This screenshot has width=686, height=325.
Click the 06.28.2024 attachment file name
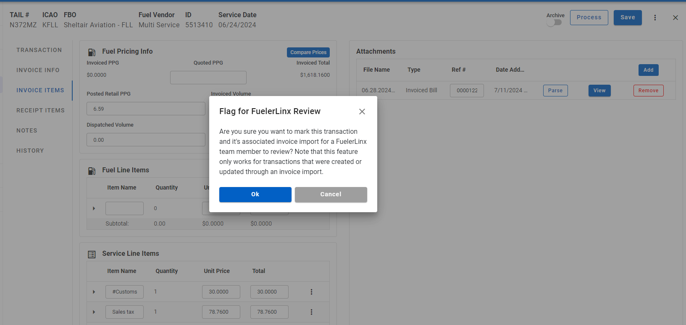[x=378, y=91]
